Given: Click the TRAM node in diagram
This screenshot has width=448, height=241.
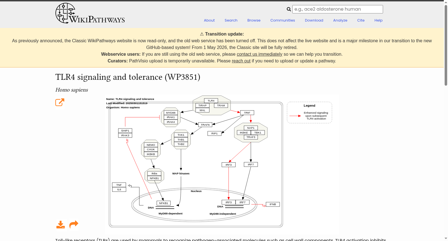Looking at the screenshot, I should [221, 106].
